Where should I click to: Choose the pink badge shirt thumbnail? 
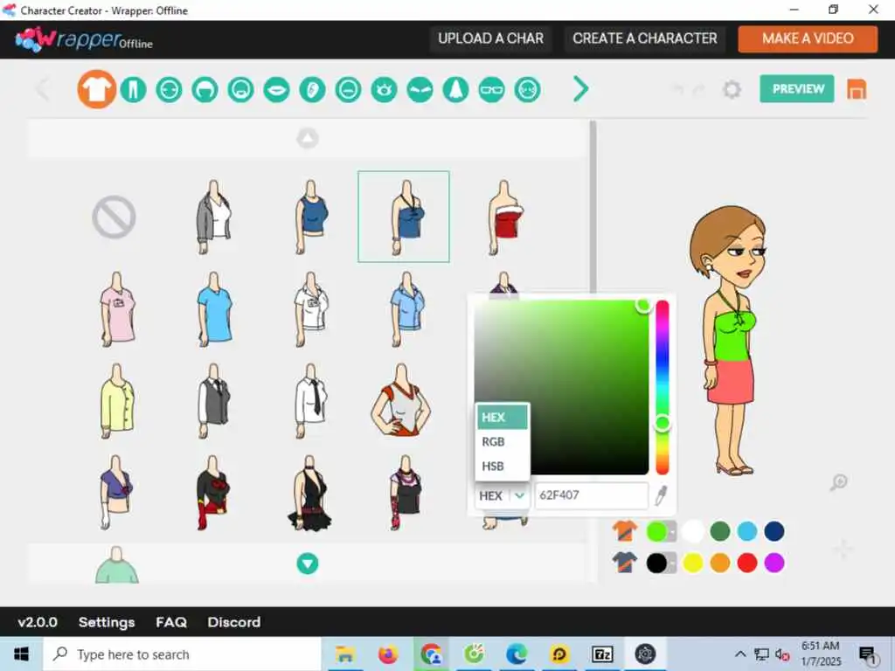pos(117,308)
